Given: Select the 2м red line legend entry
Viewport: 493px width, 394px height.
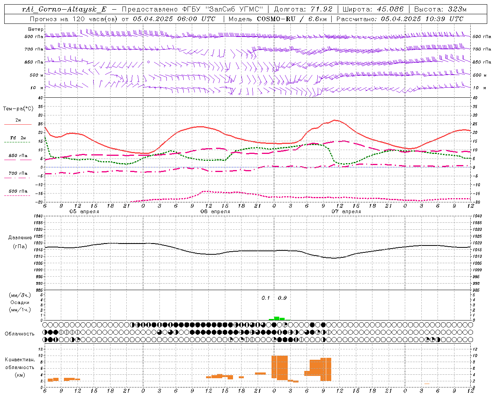Looking at the screenshot, I should [18, 122].
